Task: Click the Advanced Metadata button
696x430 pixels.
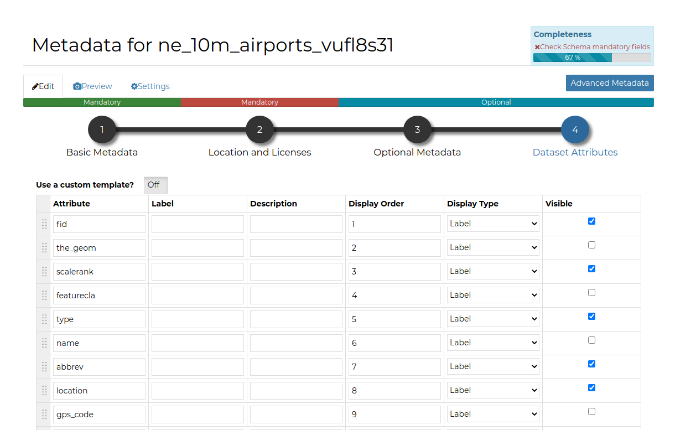Action: point(609,83)
